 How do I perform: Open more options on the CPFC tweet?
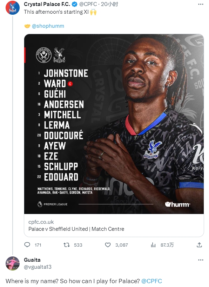tap(201, 4)
